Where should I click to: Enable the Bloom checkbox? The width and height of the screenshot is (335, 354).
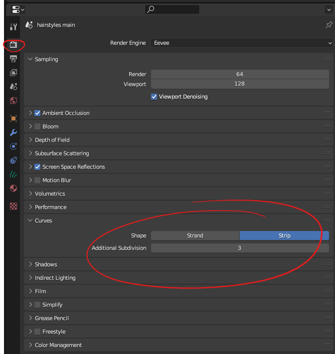[37, 126]
